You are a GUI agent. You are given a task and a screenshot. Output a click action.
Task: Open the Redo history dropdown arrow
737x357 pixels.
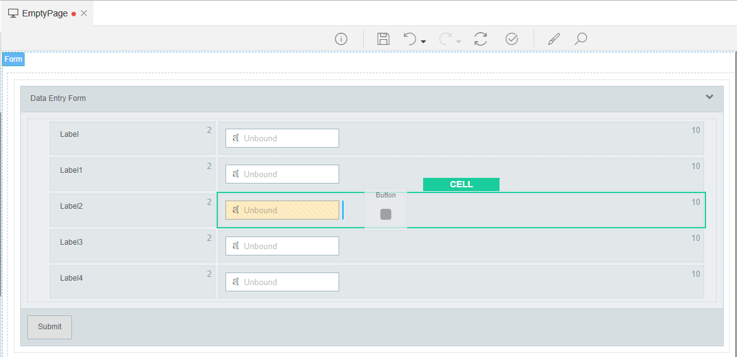458,42
